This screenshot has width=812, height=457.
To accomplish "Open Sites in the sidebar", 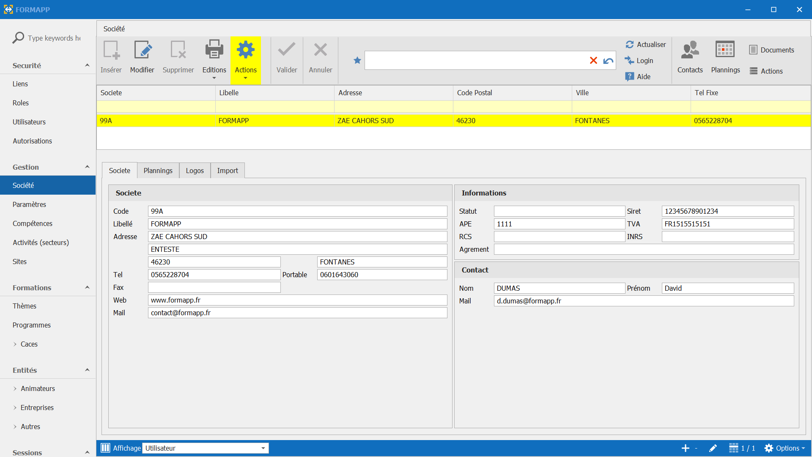I will pos(48,262).
